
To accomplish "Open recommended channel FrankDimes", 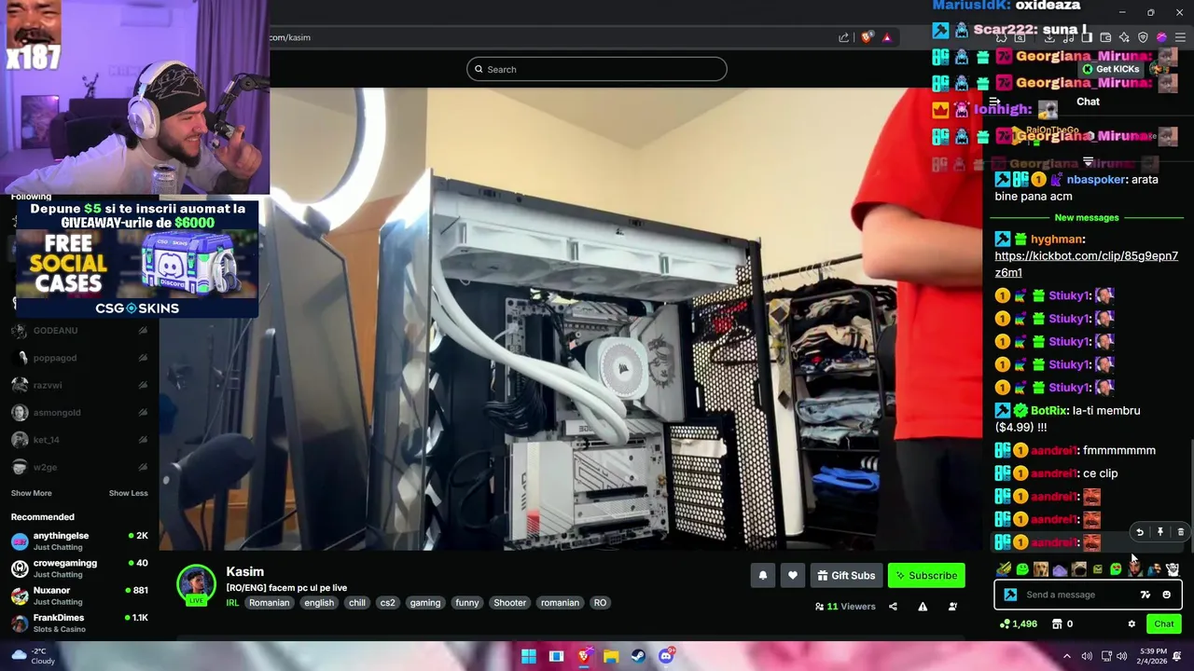I will tap(79, 623).
